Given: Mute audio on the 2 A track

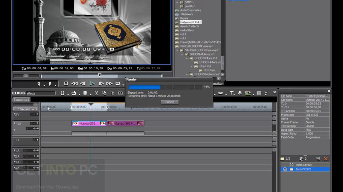Looking at the screenshot, I should point(38,156).
